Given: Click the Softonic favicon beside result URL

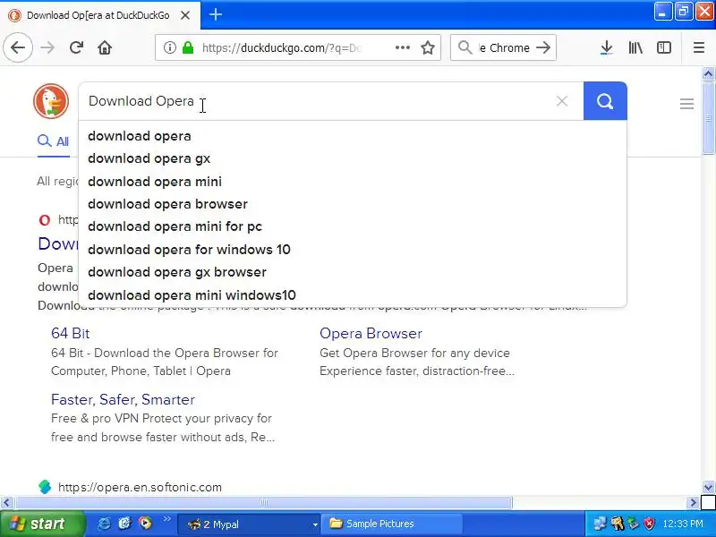Looking at the screenshot, I should point(45,487).
